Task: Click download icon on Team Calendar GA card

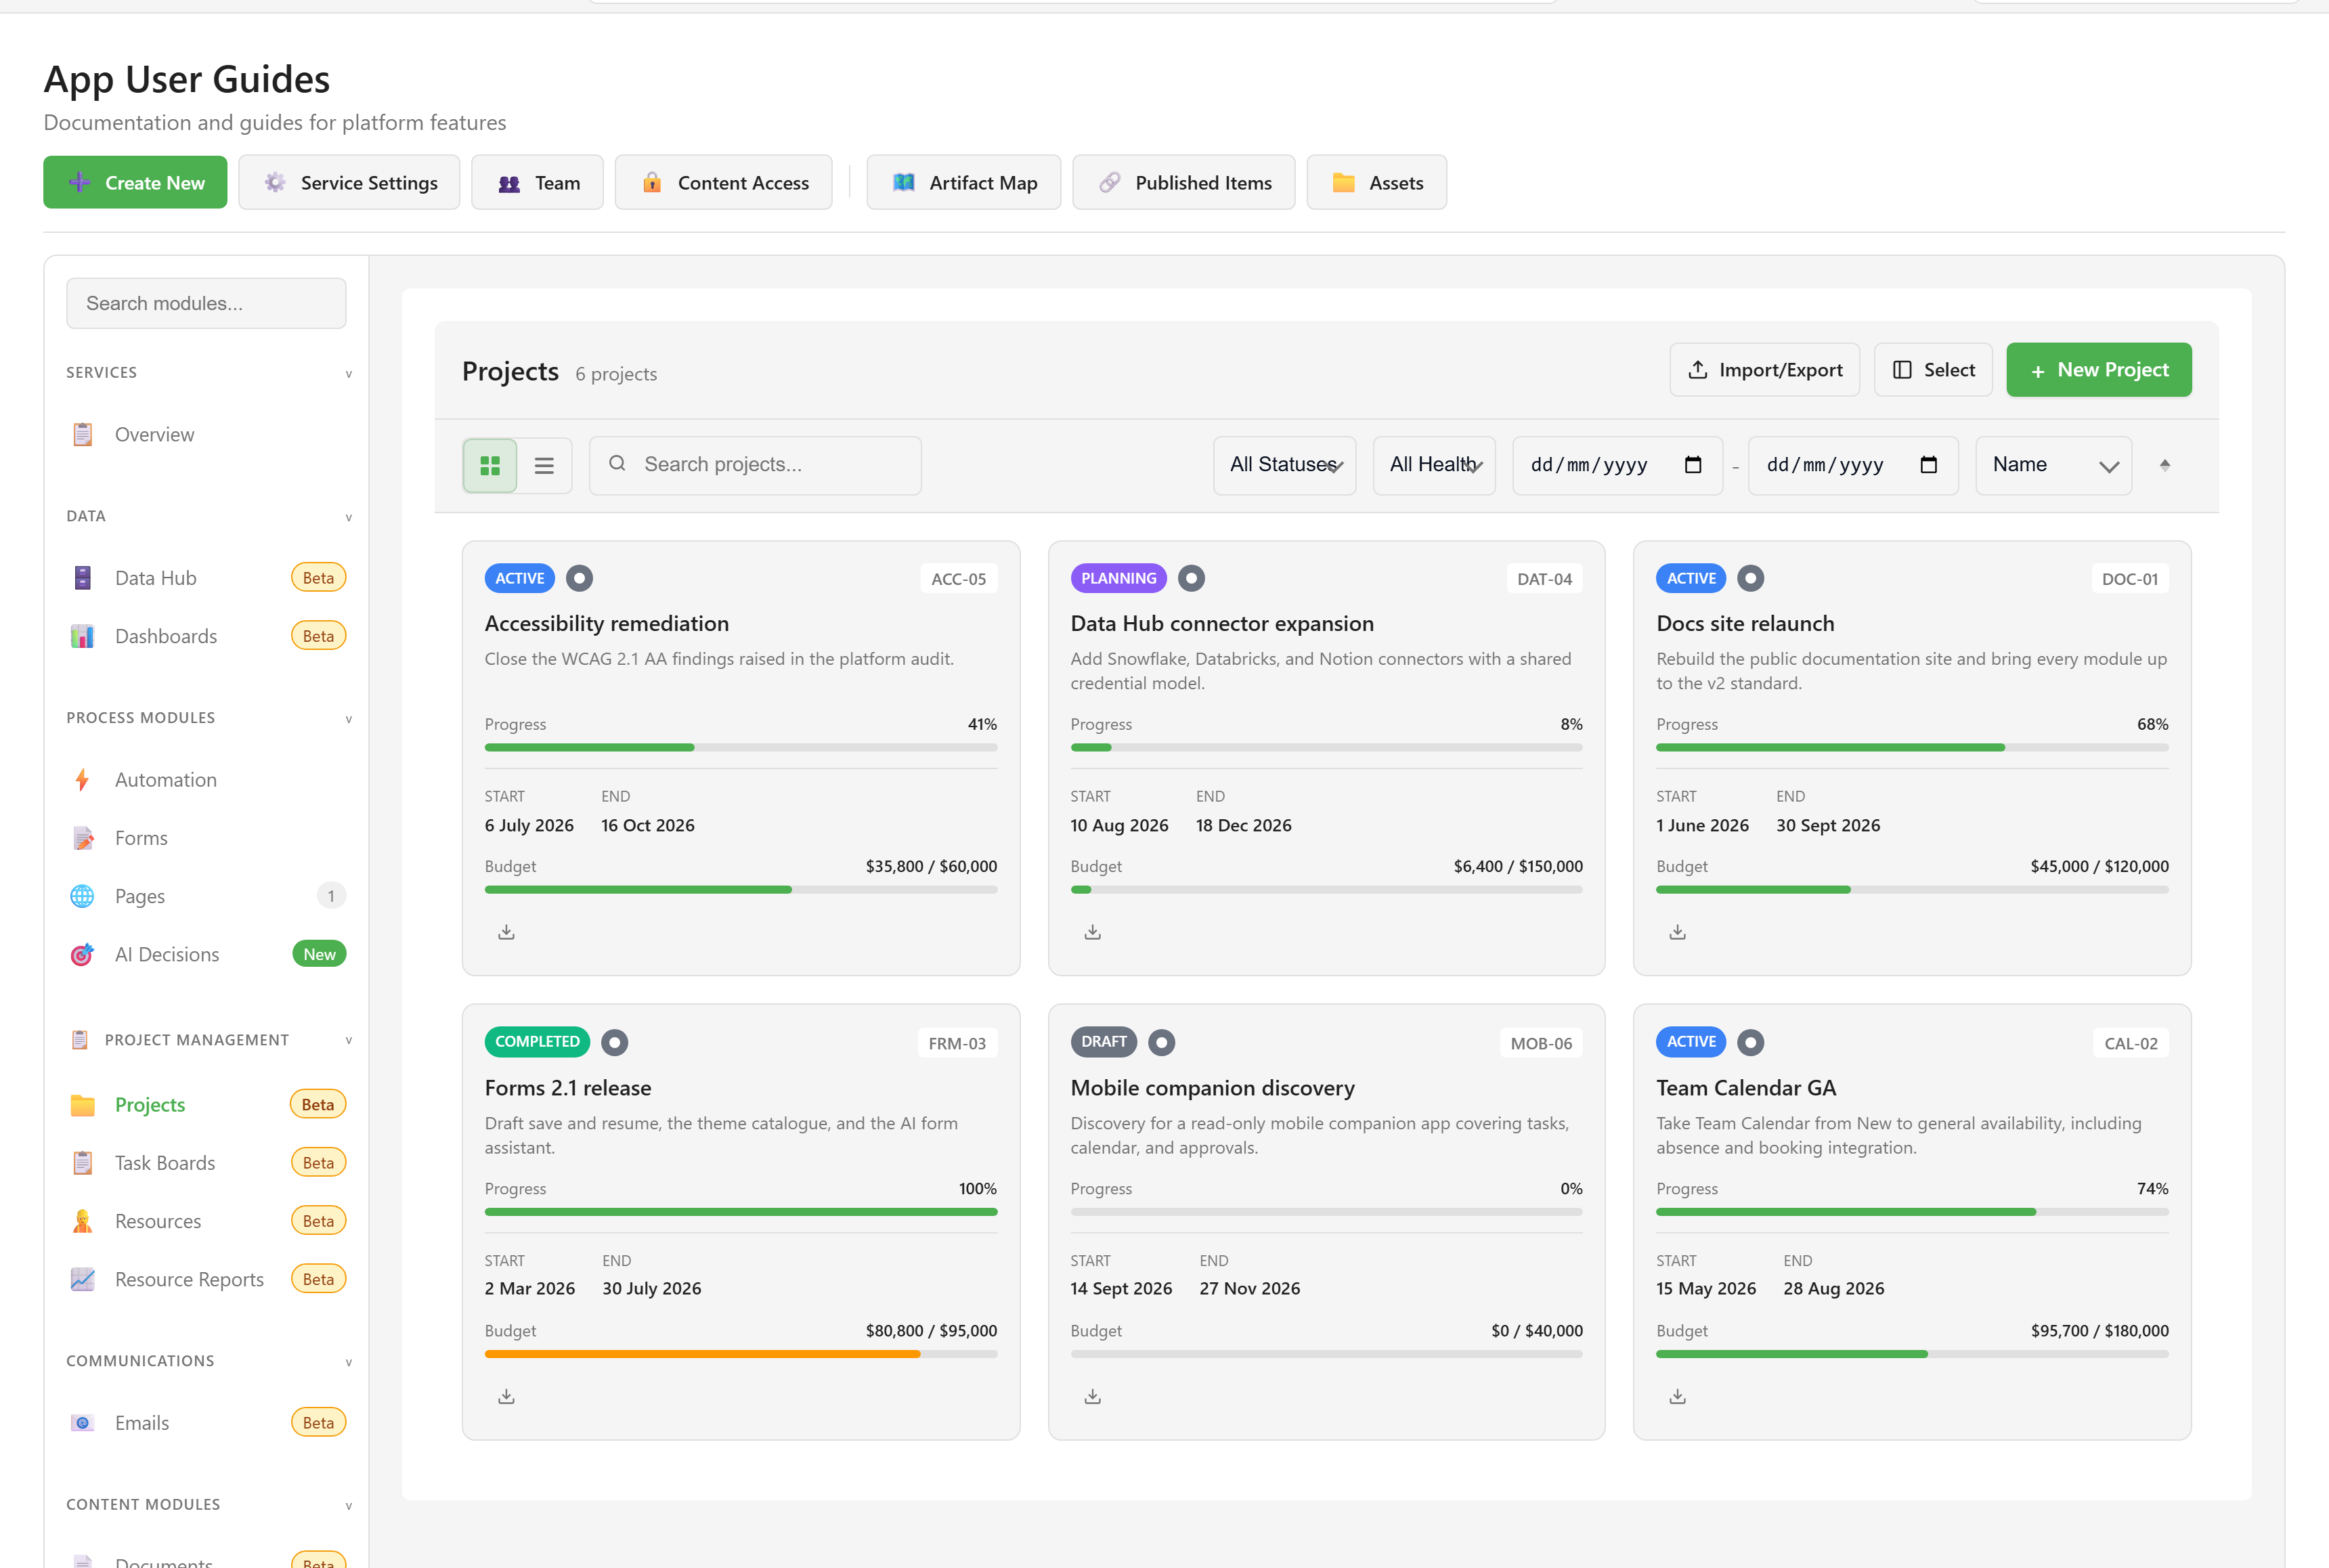Action: point(1678,1396)
